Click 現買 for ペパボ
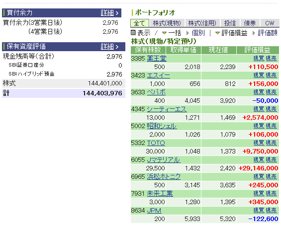 pos(259,92)
